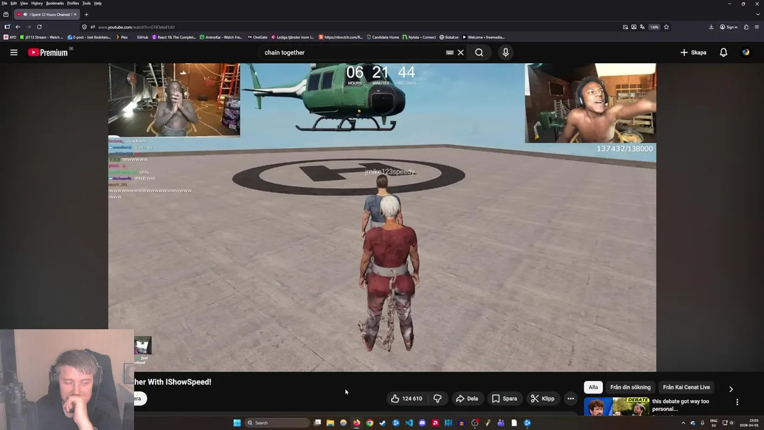Open the on-screen keyboard icon in search box
This screenshot has width=764, height=430.
click(x=449, y=53)
